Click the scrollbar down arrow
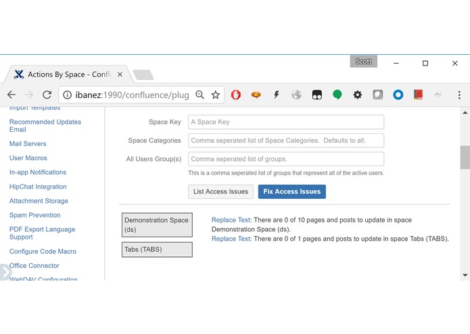470x334 pixels. [x=465, y=275]
